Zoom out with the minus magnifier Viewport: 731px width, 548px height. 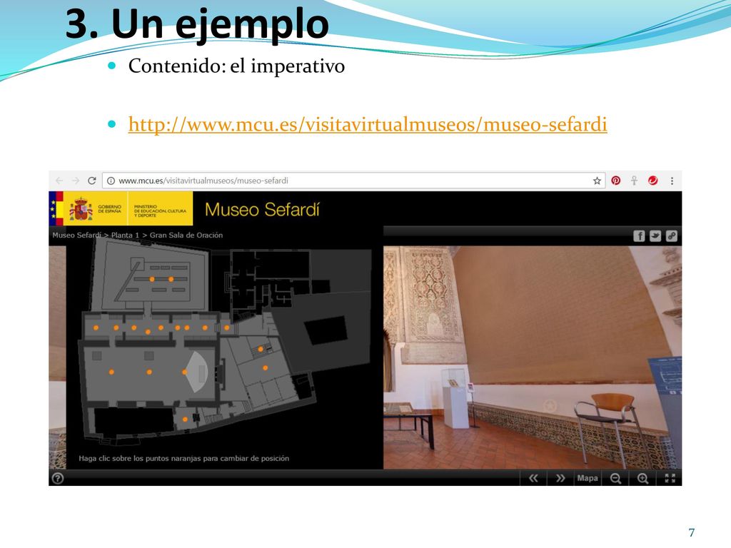615,479
